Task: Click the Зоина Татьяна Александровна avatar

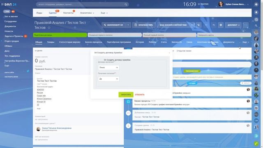Action: tap(38, 129)
